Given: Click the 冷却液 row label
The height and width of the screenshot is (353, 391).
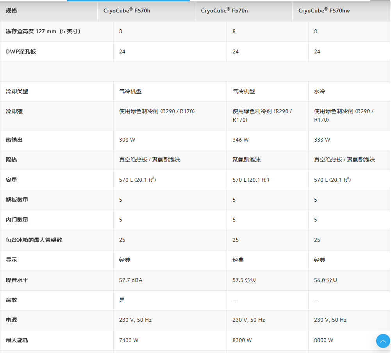Looking at the screenshot, I should pyautogui.click(x=14, y=111).
